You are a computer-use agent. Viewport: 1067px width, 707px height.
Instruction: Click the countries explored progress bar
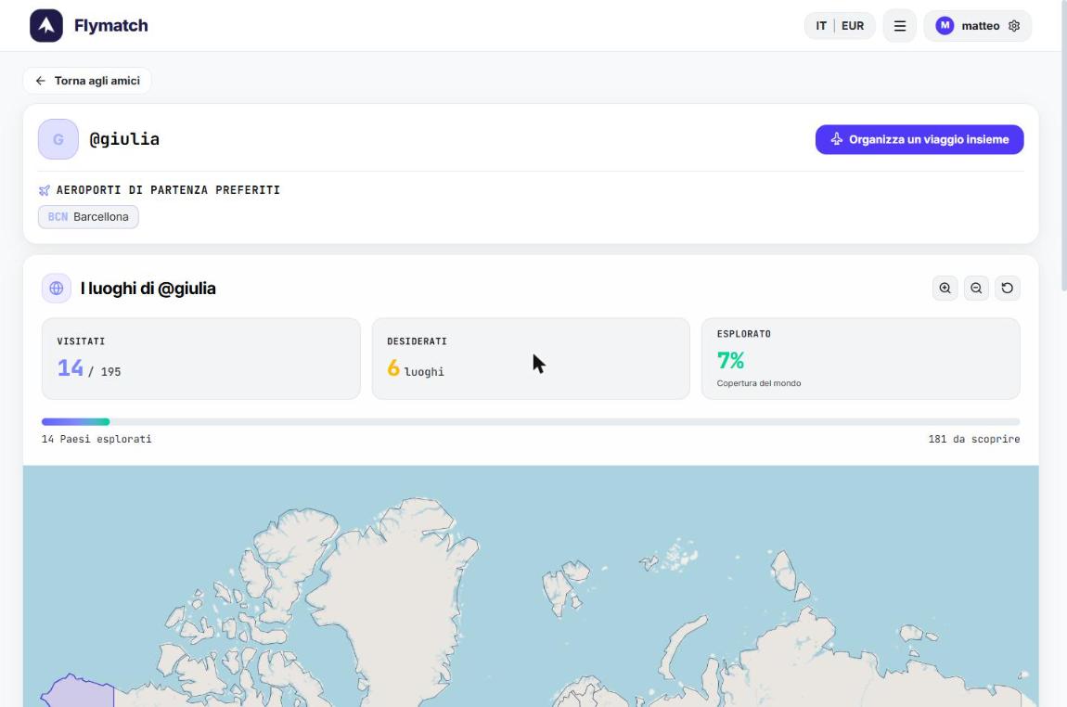(x=531, y=422)
